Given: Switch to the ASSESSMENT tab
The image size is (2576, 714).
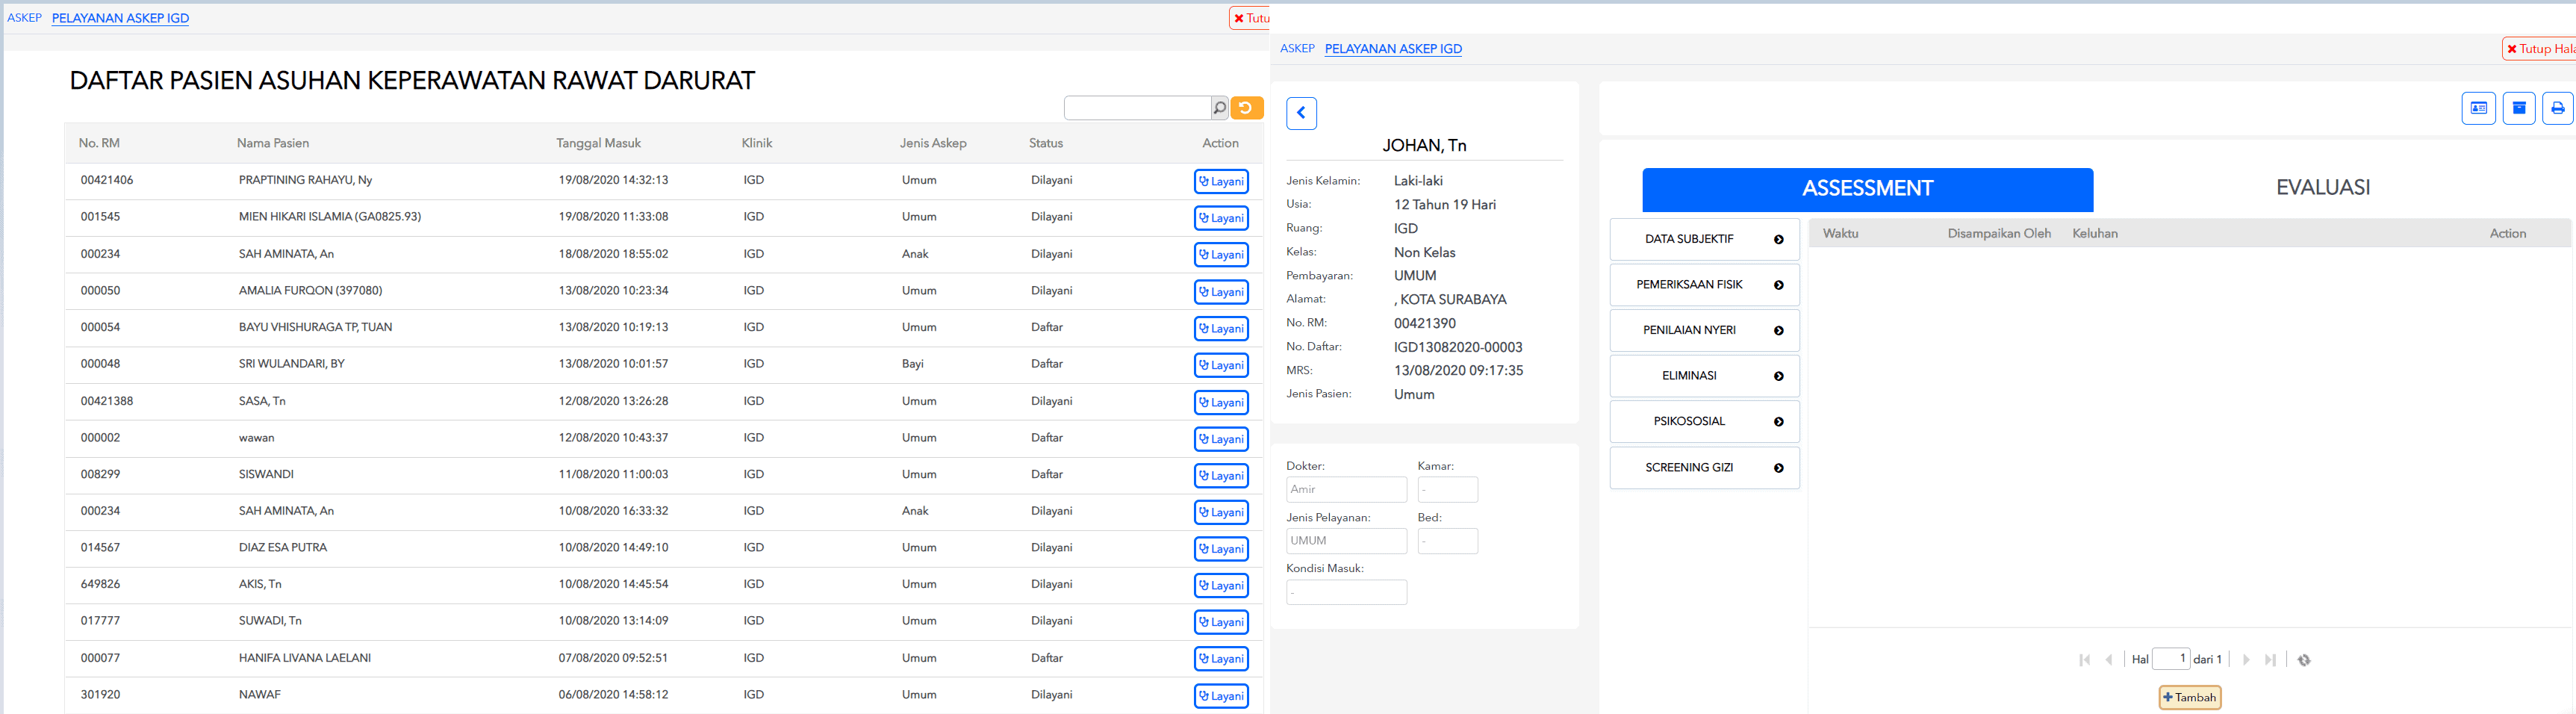Looking at the screenshot, I should coord(1867,189).
